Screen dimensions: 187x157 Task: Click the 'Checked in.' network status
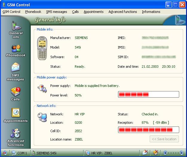[x=150, y=114]
